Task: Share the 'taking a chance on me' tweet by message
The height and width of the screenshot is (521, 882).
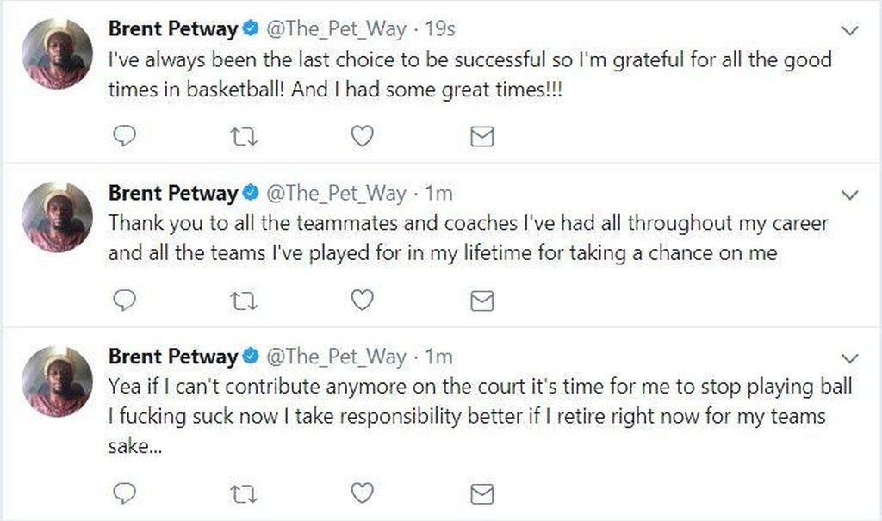Action: (482, 300)
